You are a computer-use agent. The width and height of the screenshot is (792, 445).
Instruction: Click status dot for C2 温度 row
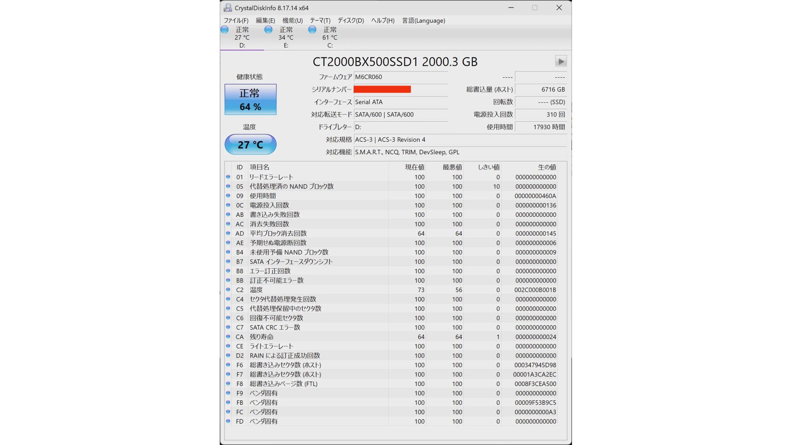coord(228,290)
